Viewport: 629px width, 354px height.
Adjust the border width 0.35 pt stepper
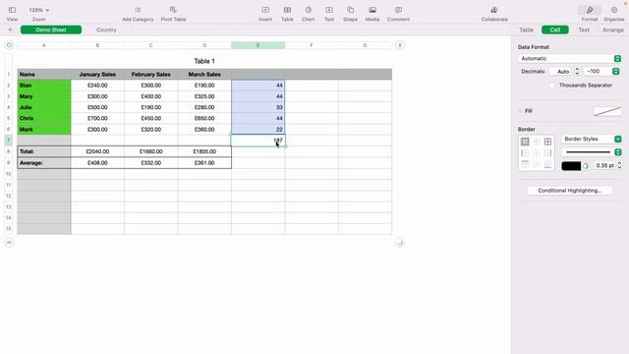(x=619, y=165)
